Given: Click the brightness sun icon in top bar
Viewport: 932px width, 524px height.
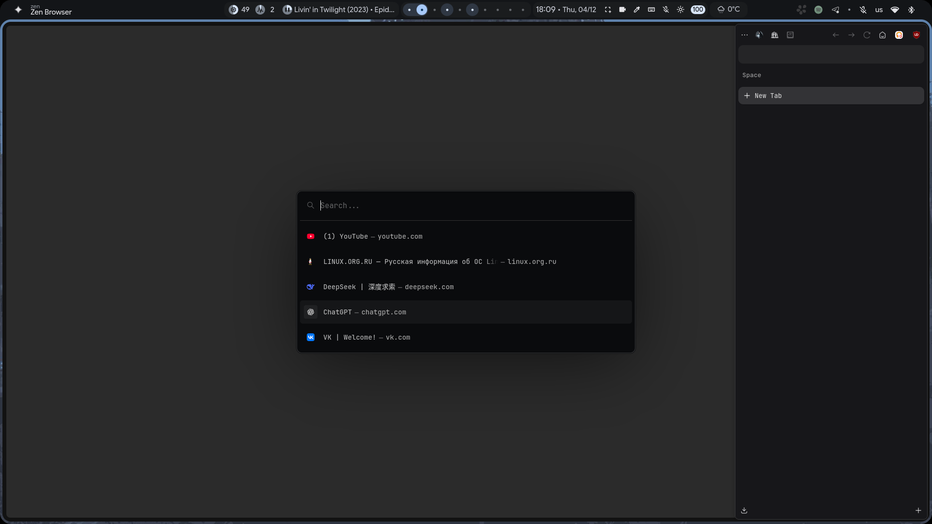Looking at the screenshot, I should (681, 10).
